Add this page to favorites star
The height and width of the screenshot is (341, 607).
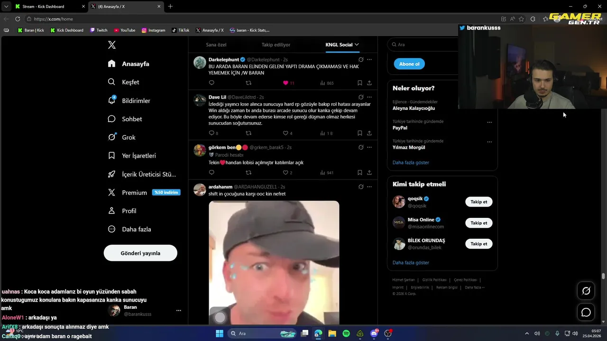(521, 19)
